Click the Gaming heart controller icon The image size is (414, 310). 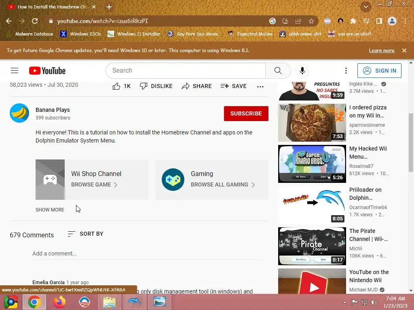[173, 180]
